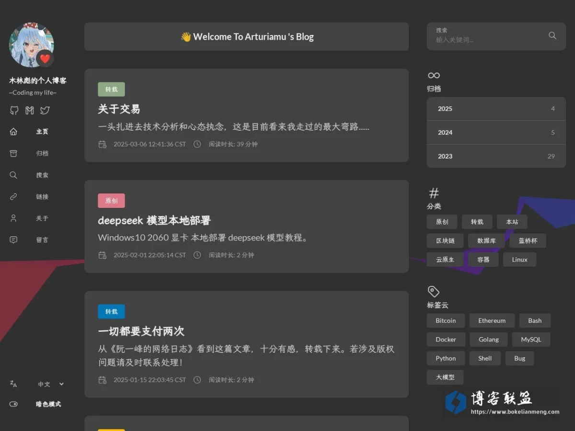Click the pink 原创 badge on deepseek post

111,201
